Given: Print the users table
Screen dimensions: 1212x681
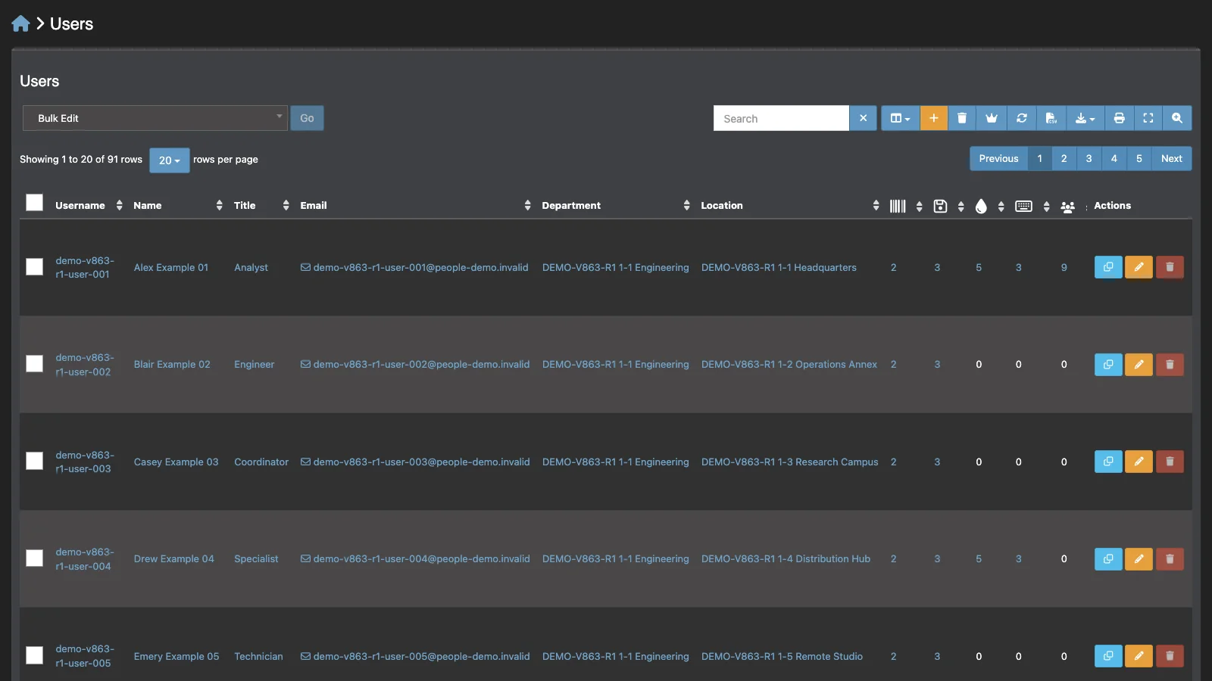Looking at the screenshot, I should coord(1119,118).
